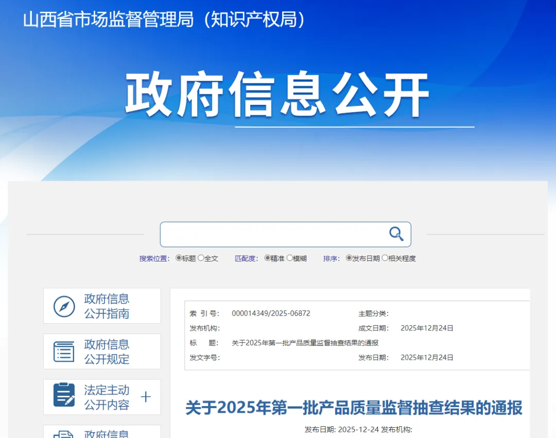556x438 pixels.
Task: Click the list icon for 政府信息公开规定
Action: [x=64, y=352]
